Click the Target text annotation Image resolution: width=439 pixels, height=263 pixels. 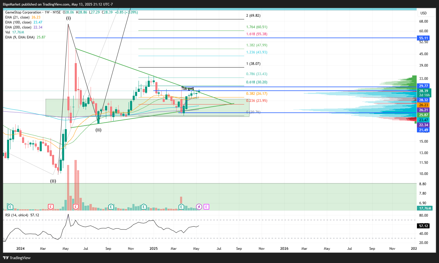188,89
